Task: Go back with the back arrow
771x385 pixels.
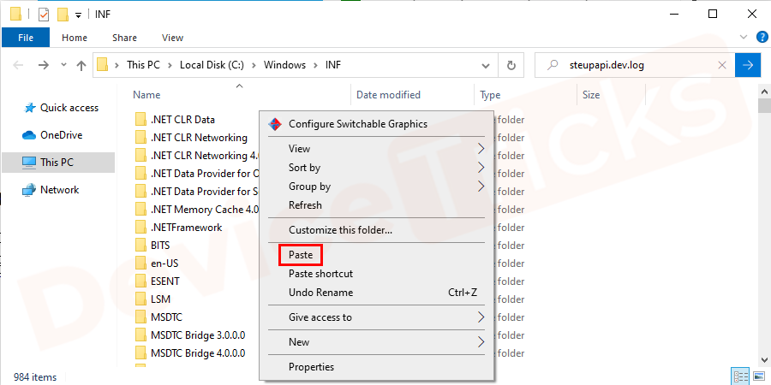Action: coord(18,65)
